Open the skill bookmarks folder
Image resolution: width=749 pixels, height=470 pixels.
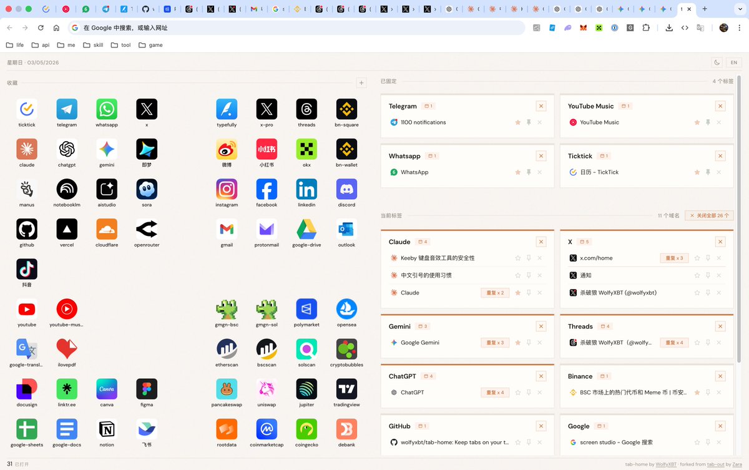93,45
